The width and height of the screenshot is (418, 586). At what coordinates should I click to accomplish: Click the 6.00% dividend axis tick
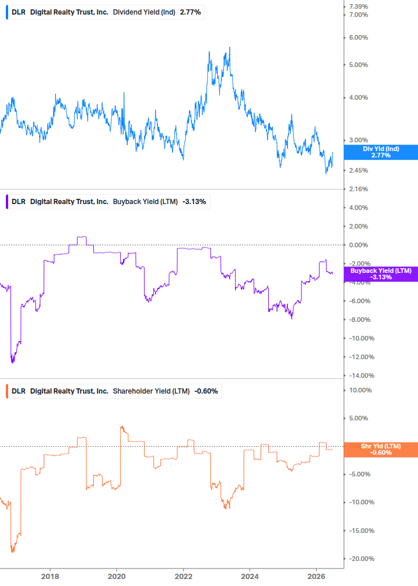(x=359, y=38)
